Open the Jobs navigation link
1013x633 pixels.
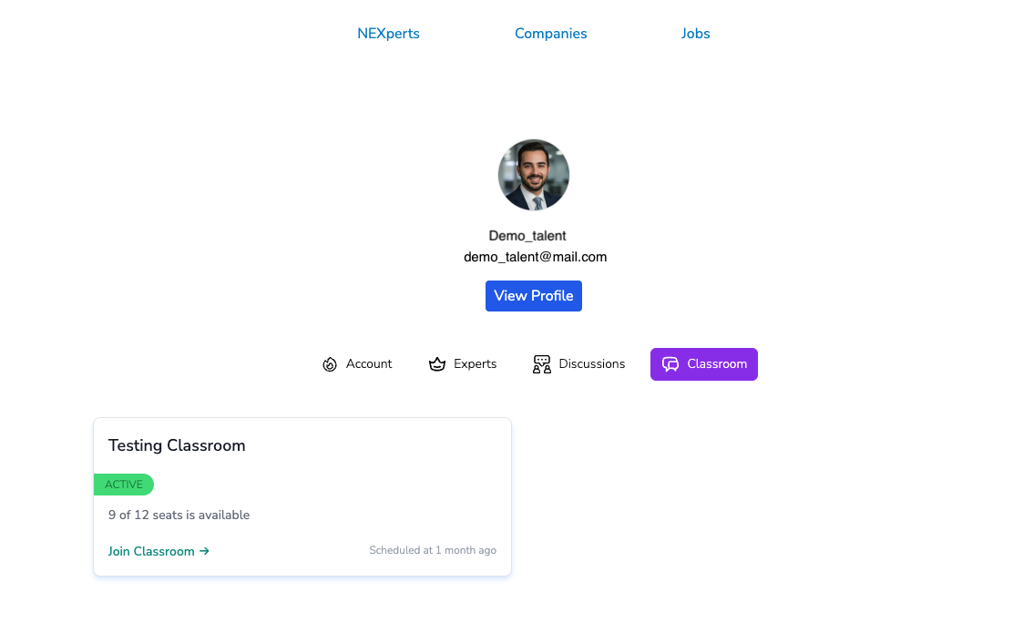coord(695,34)
